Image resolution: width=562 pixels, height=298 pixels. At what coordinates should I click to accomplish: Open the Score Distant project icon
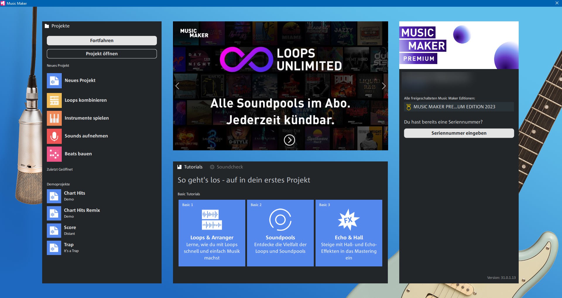(x=54, y=230)
